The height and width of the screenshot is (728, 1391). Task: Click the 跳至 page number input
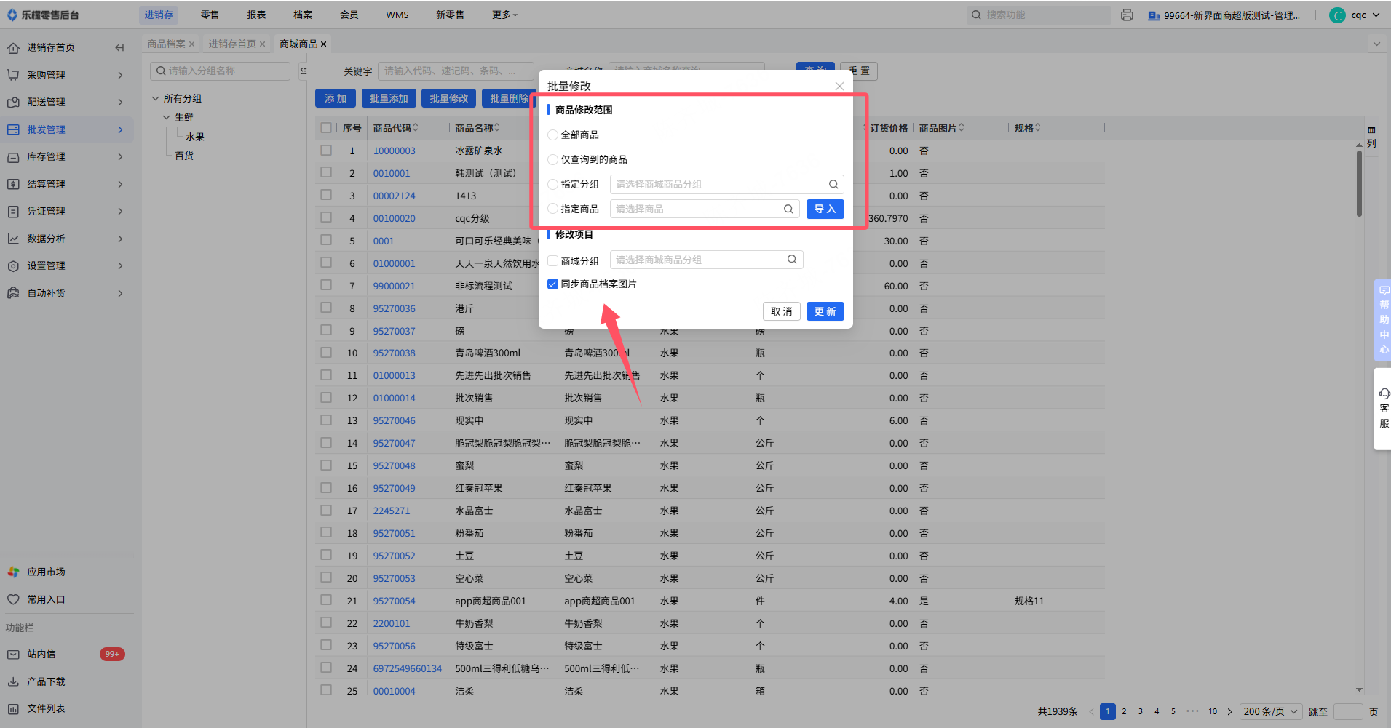click(1348, 712)
